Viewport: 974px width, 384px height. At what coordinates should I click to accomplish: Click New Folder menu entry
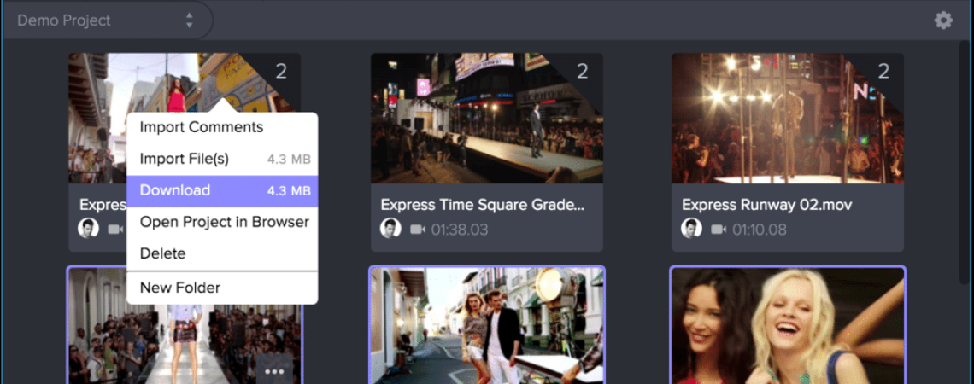[x=222, y=288]
